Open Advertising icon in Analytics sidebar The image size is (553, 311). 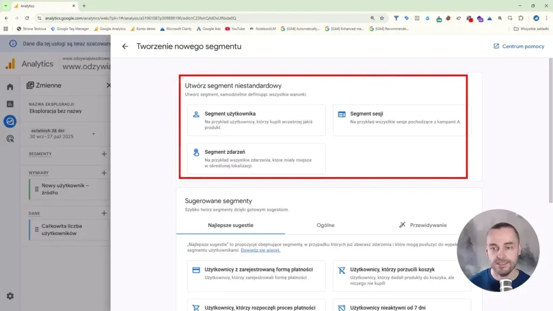(x=10, y=139)
